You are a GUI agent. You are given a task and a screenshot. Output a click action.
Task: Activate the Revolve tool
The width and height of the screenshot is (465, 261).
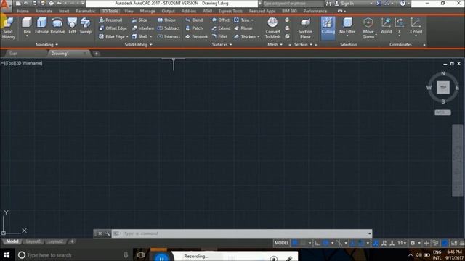pyautogui.click(x=57, y=26)
